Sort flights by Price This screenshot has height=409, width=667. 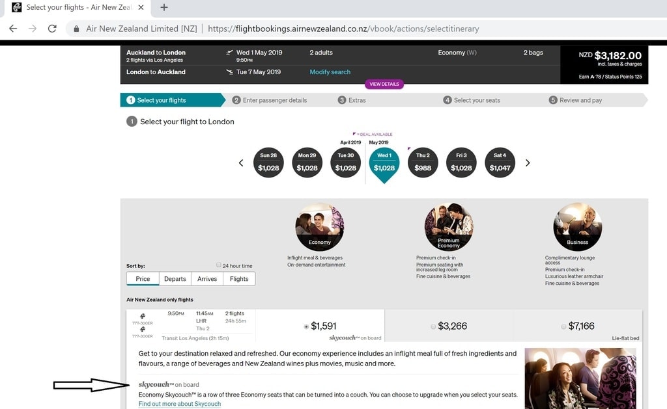tap(143, 278)
